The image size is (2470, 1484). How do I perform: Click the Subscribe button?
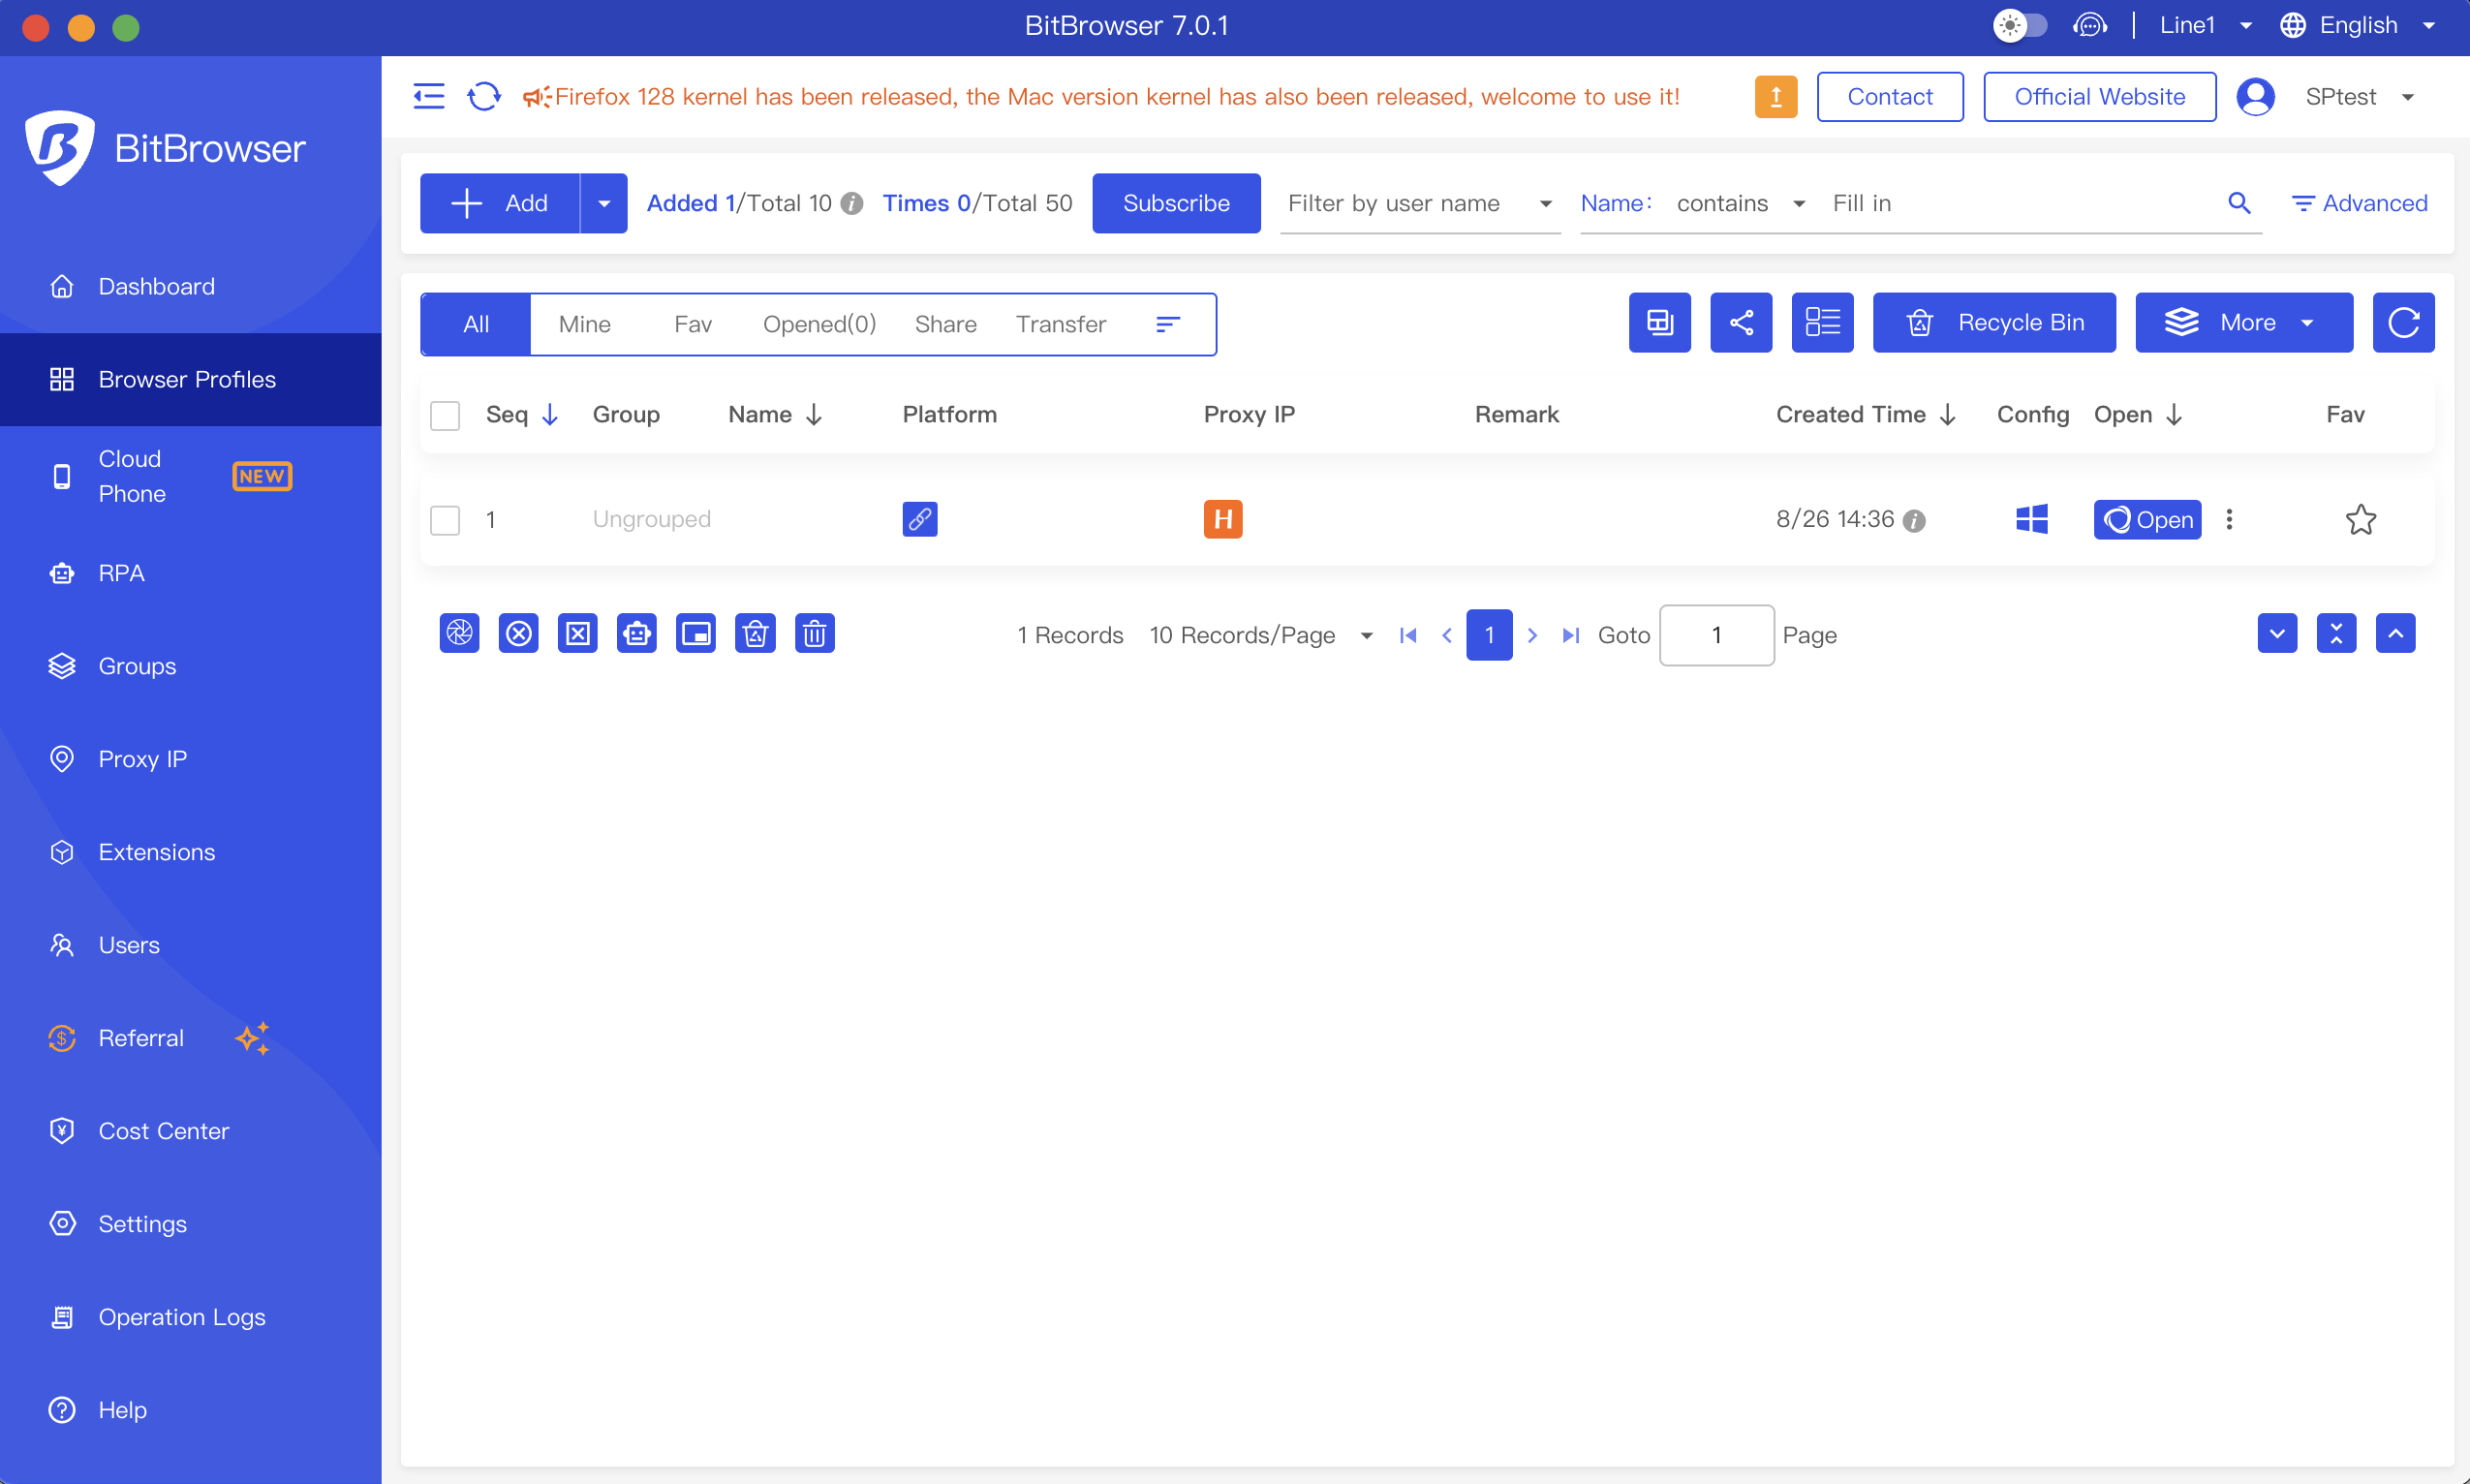(1177, 201)
